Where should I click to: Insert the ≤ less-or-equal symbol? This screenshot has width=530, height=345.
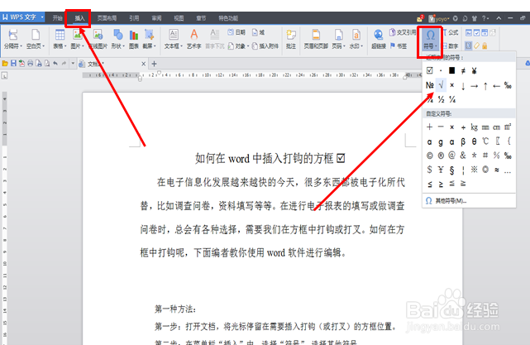(430, 184)
